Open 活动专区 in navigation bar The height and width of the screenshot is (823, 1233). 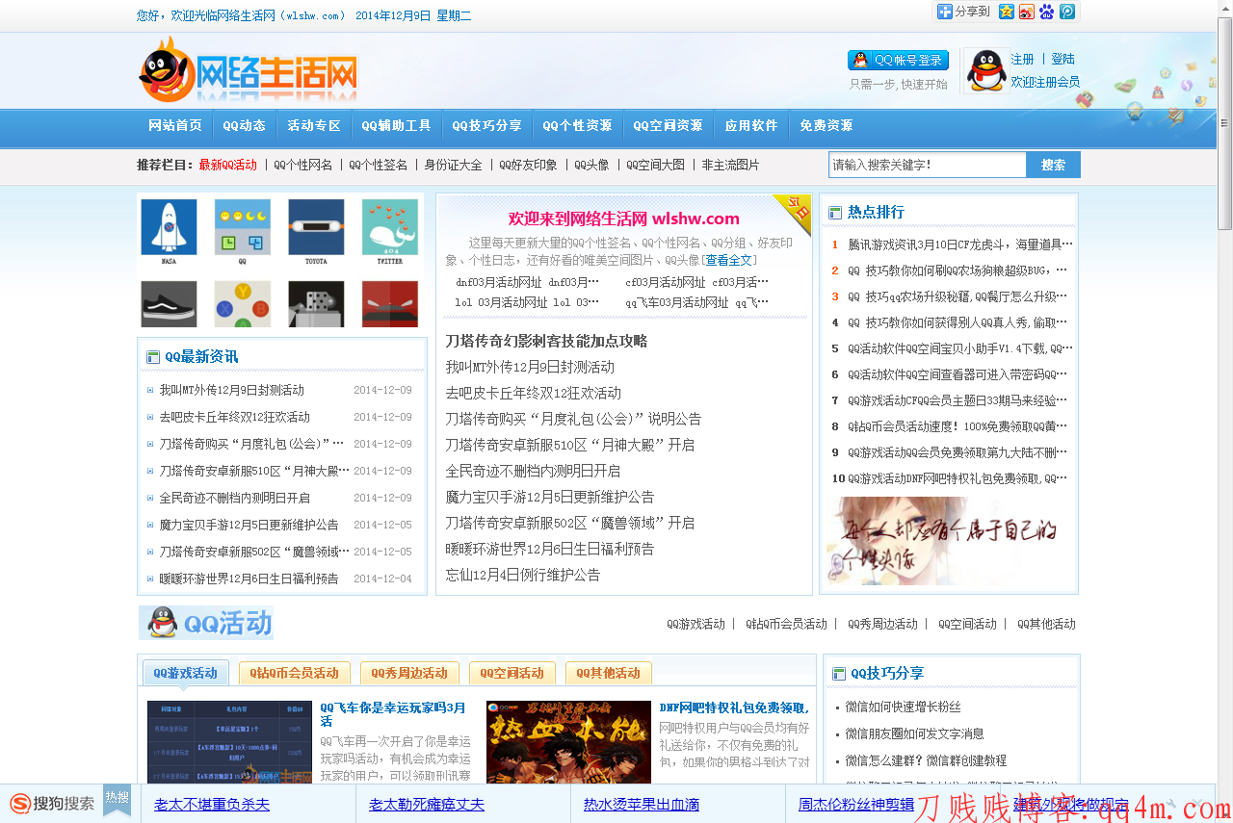[x=314, y=126]
